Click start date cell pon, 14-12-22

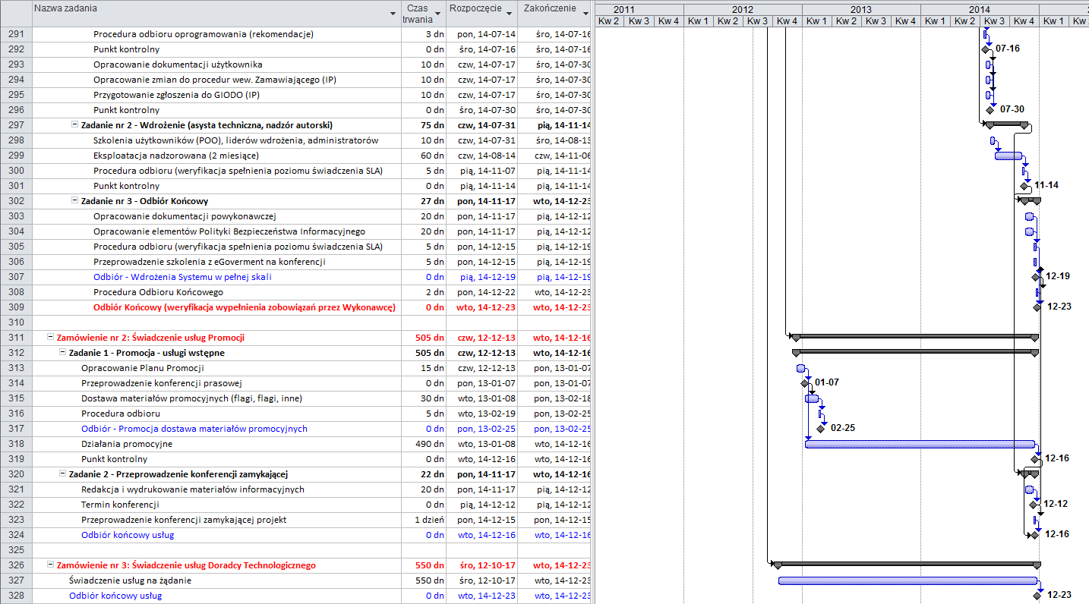point(482,292)
